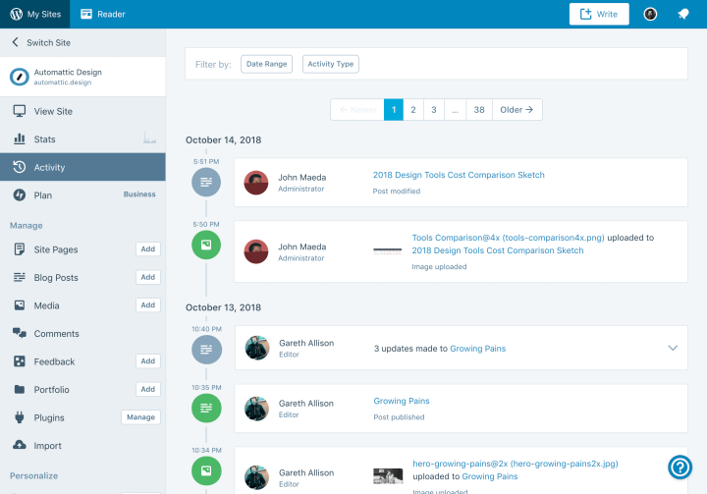Open My Sites in the top bar
The width and height of the screenshot is (707, 494).
pyautogui.click(x=35, y=14)
